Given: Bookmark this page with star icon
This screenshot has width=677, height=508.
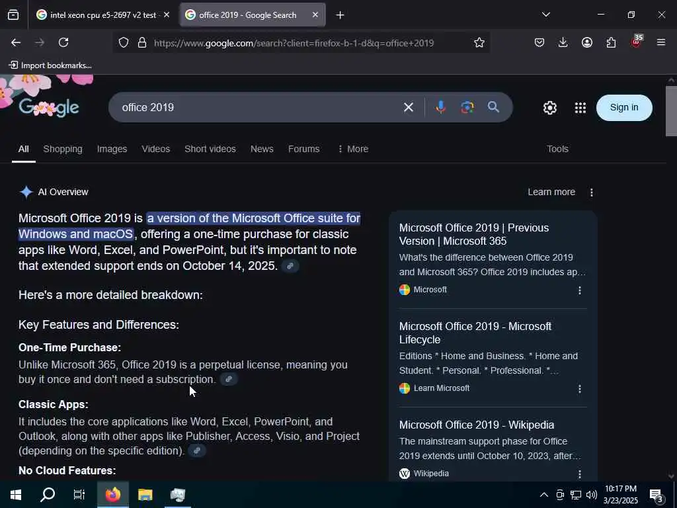Looking at the screenshot, I should [479, 42].
